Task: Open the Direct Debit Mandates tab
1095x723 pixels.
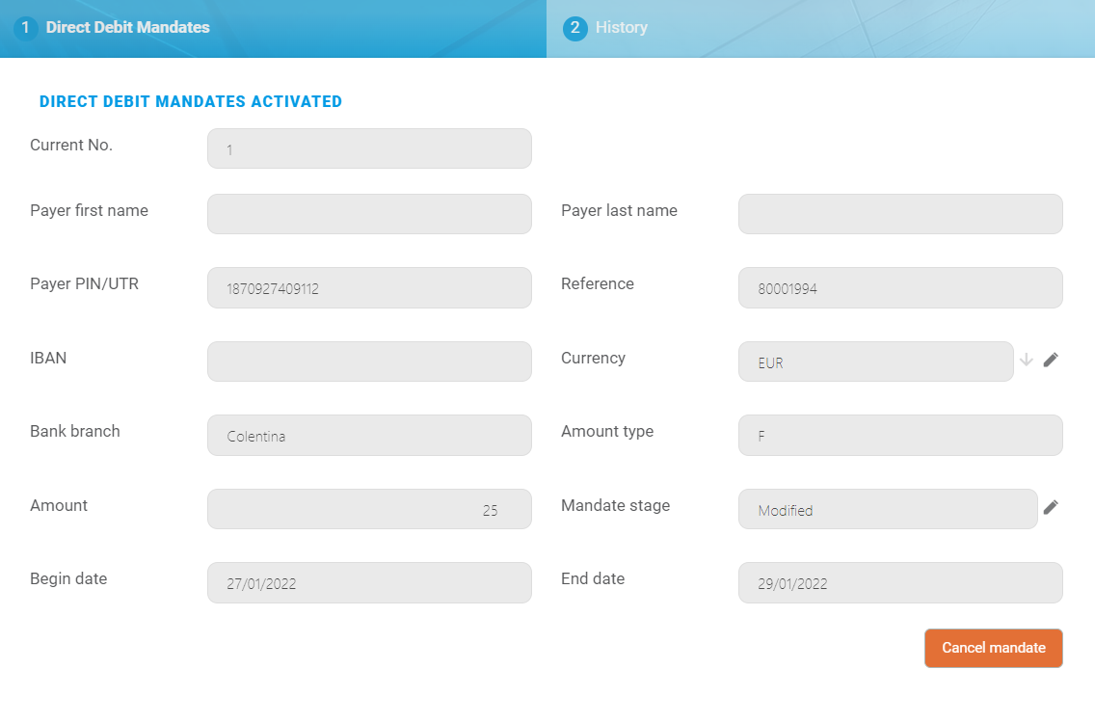Action: click(127, 28)
